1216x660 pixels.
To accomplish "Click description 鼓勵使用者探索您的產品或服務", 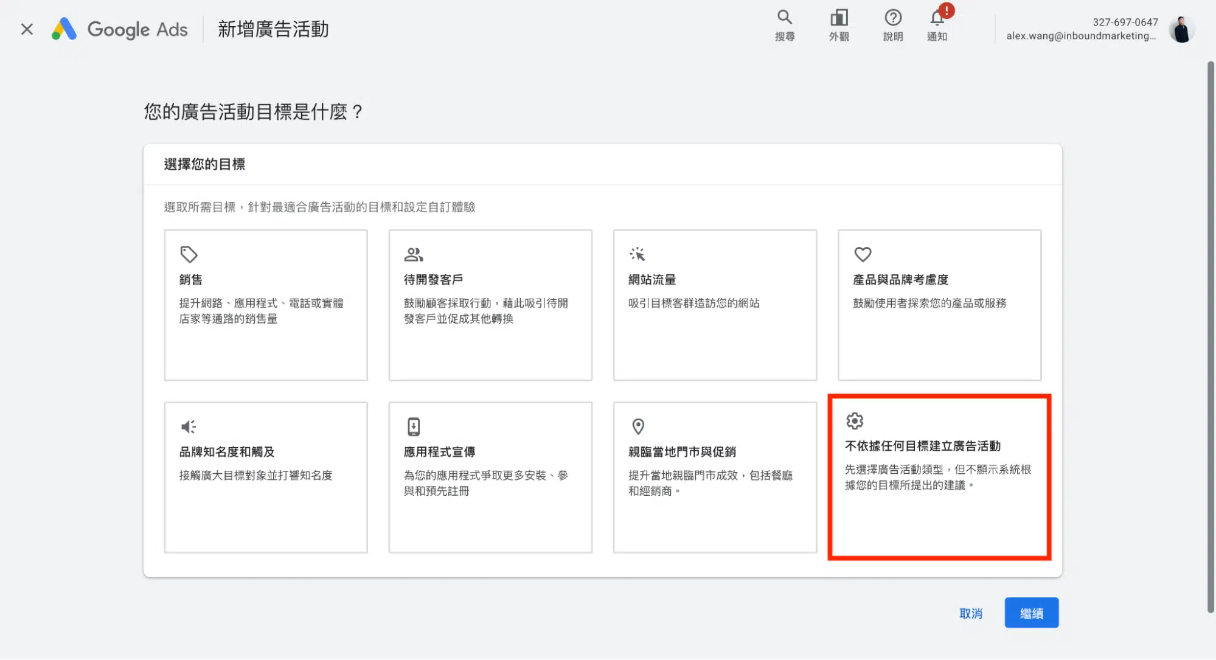I will 929,303.
